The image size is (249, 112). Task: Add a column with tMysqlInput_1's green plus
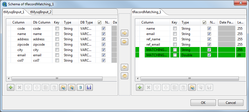pos(11,87)
